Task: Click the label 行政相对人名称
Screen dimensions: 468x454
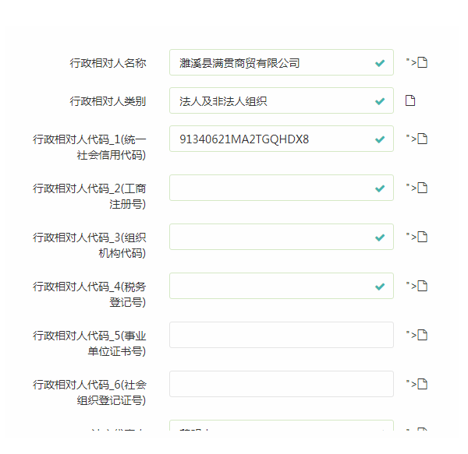Action: point(108,63)
